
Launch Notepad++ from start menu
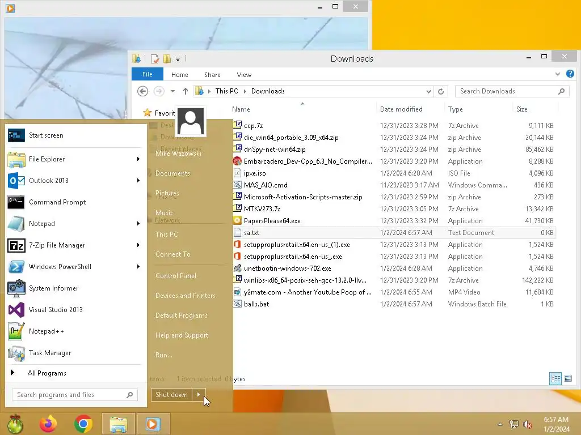[x=76, y=331]
